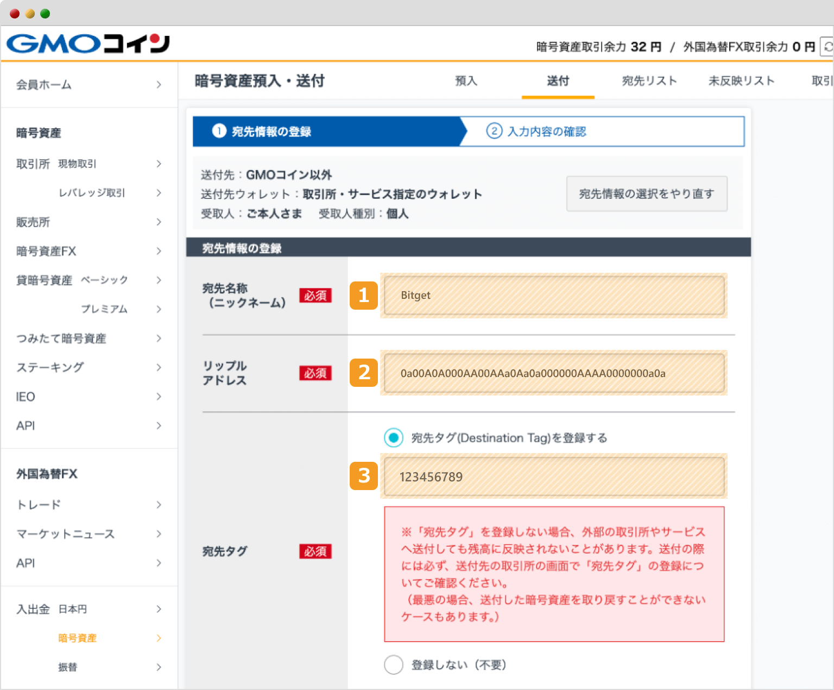Click the GMOコイン logo

[x=87, y=43]
